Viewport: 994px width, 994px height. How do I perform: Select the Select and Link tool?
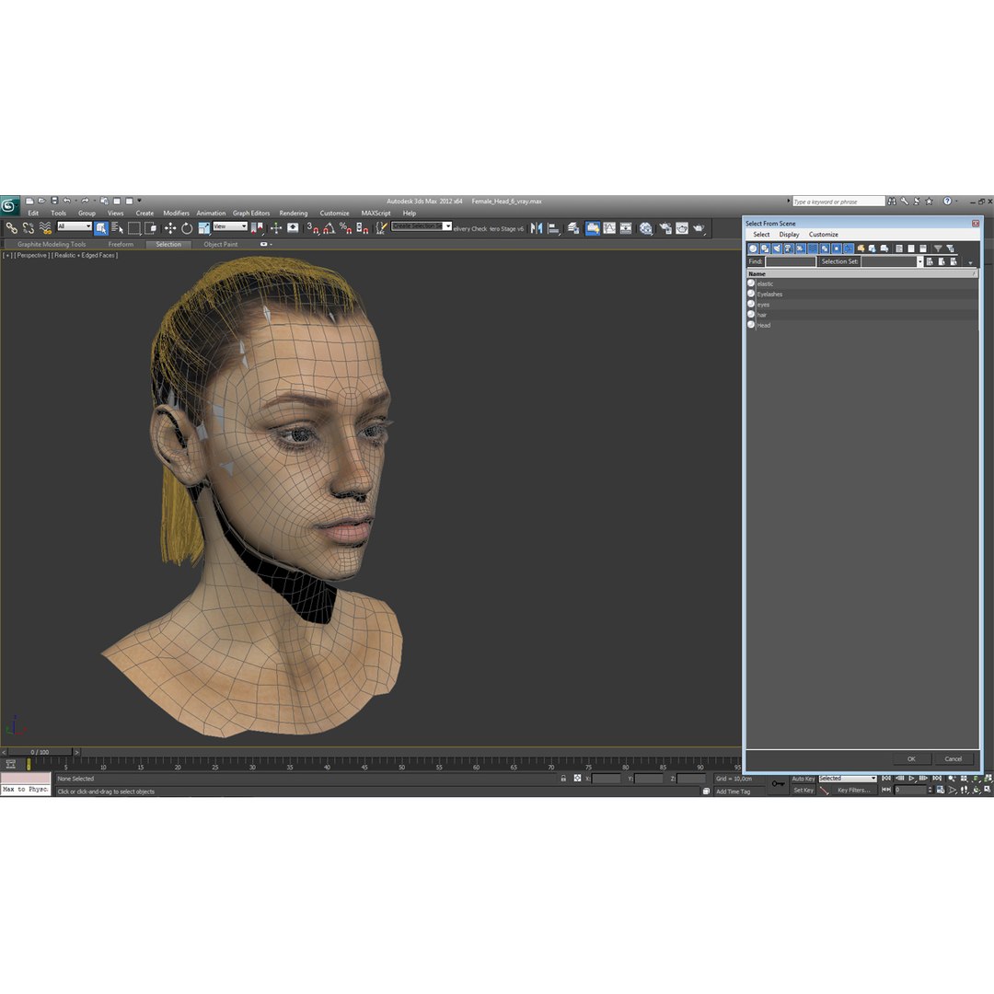click(x=11, y=228)
